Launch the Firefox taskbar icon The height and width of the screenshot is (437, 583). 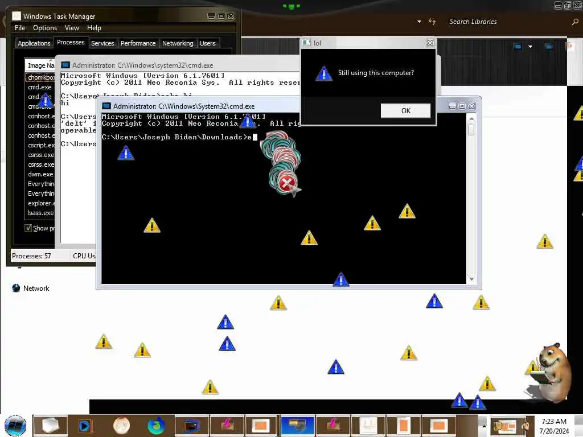click(156, 426)
